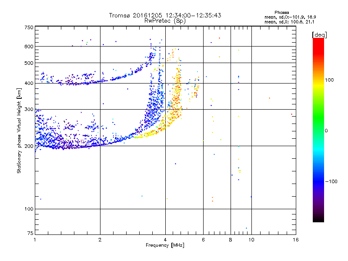Screen dimensions: 348x261
Task: Click the height axis "100" km tick label
Action: (29, 209)
